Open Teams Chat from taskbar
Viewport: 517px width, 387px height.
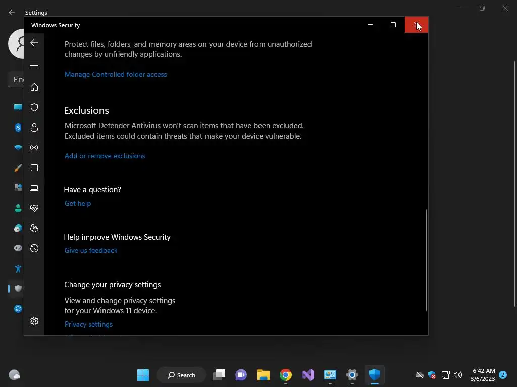click(241, 375)
